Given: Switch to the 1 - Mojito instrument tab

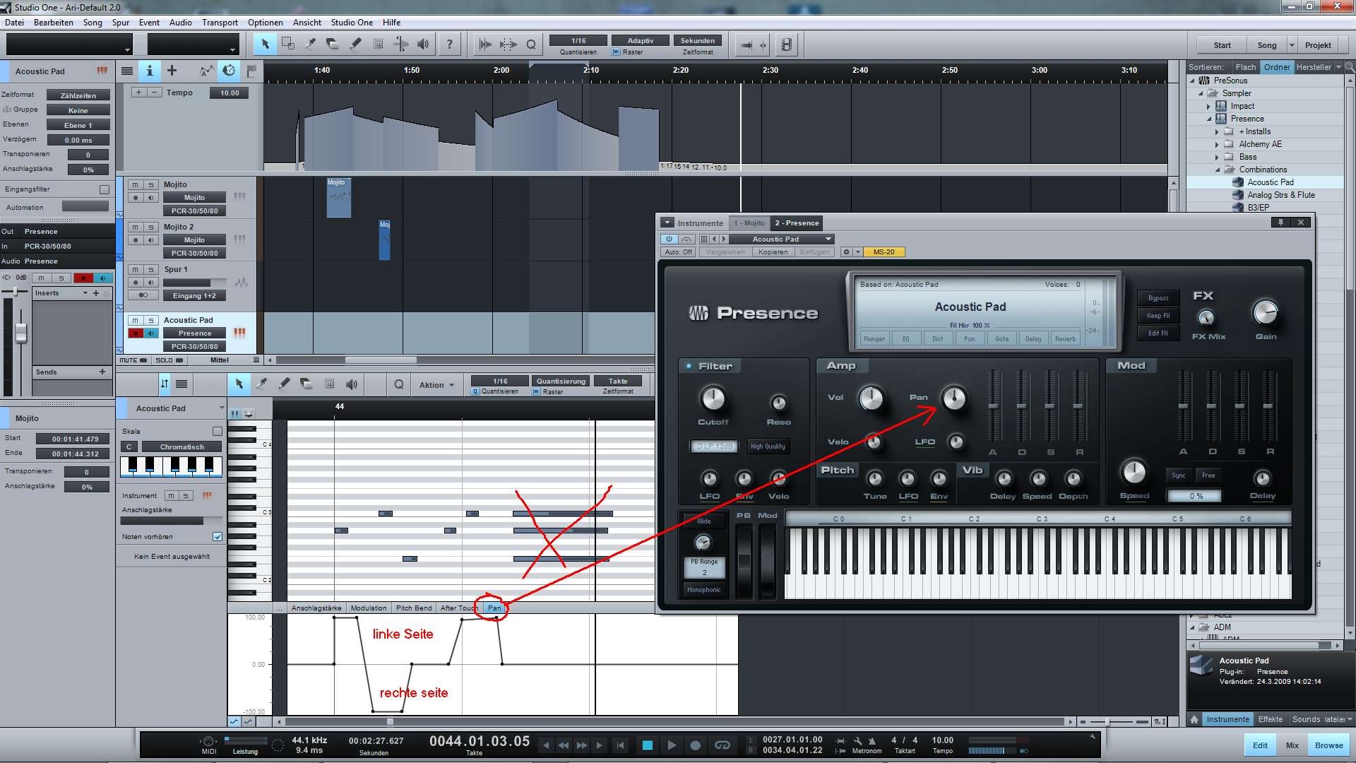Looking at the screenshot, I should click(749, 223).
